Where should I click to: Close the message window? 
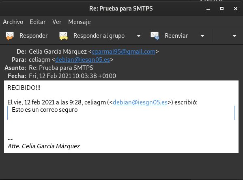coord(236,9)
